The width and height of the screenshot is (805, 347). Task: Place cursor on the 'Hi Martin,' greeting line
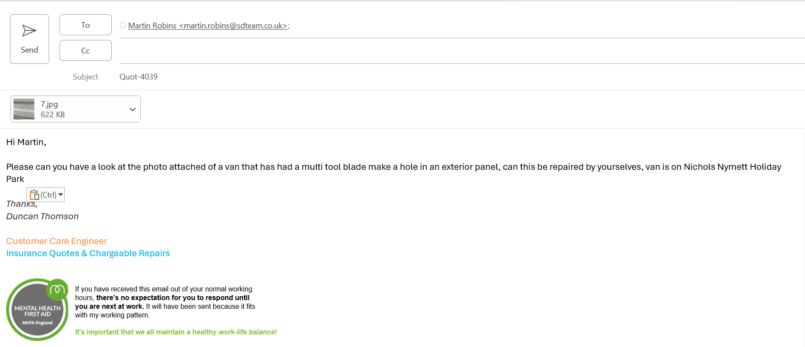point(26,142)
